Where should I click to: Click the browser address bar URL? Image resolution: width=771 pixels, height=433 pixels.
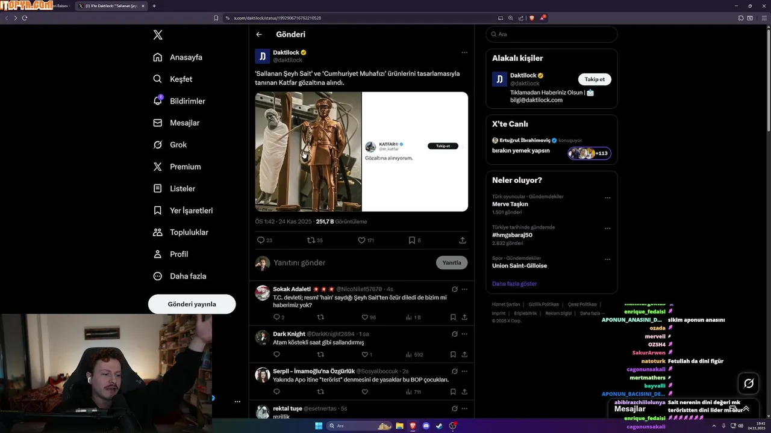pyautogui.click(x=277, y=18)
